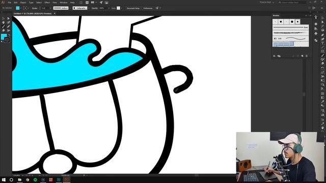Screen dimensions: 326x183
Task: Open the Symbols panel club icon
Action: coord(316,34)
